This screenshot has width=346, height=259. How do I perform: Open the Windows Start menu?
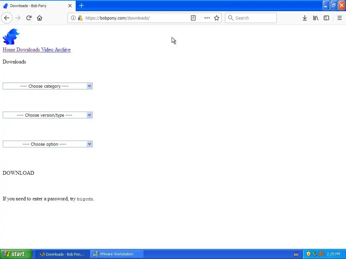tap(16, 254)
